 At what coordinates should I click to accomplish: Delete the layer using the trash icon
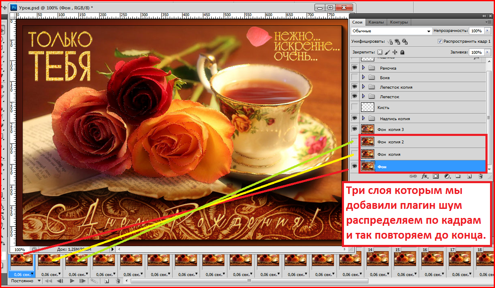[x=480, y=177]
